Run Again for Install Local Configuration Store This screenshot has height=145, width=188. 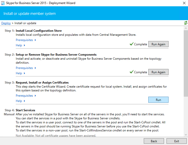[158, 44]
